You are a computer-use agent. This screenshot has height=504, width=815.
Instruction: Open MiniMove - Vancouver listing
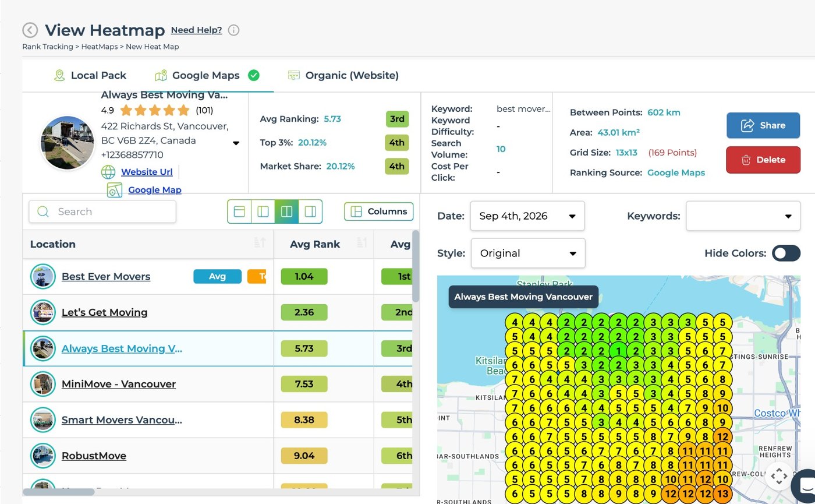119,384
